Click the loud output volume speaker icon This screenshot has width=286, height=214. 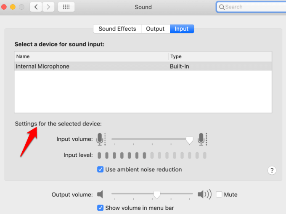click(x=204, y=194)
